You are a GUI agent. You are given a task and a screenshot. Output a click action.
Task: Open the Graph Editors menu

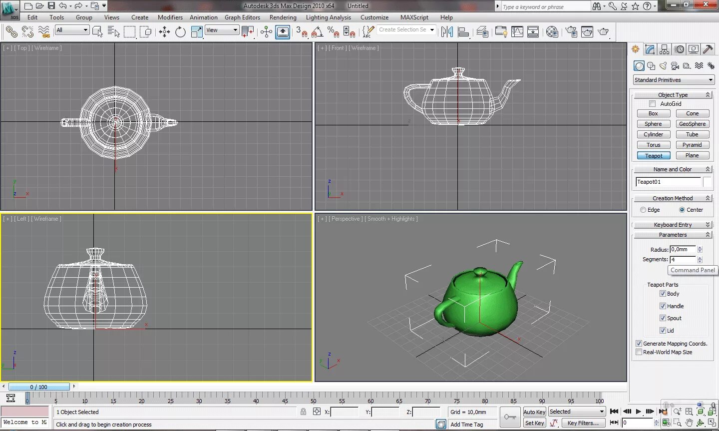click(x=242, y=17)
